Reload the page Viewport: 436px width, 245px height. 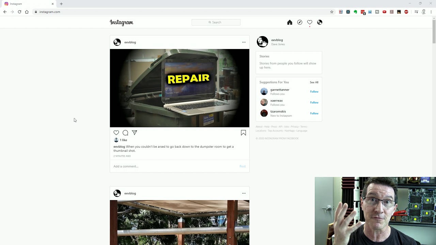coord(19,12)
